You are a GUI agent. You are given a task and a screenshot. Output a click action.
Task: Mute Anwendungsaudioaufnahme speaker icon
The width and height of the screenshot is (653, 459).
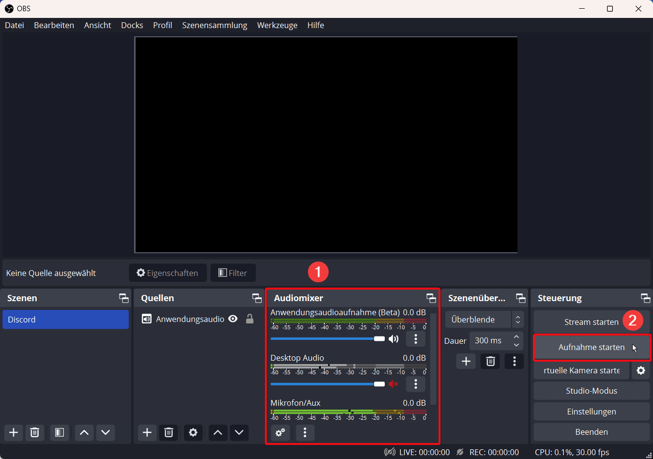(393, 339)
